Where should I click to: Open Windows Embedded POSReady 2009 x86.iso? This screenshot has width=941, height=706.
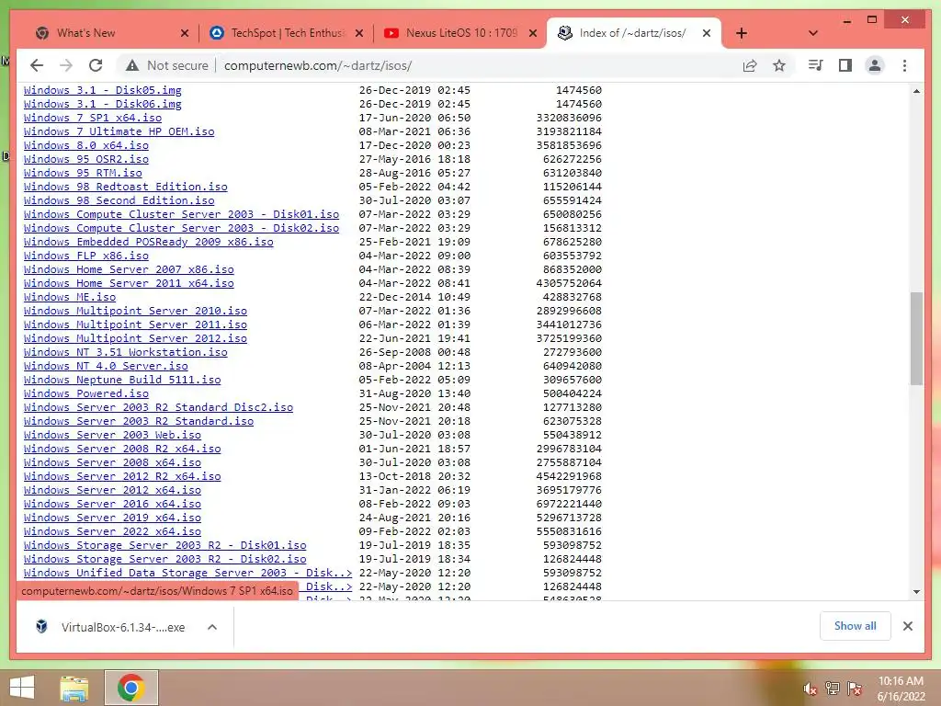[x=148, y=242]
